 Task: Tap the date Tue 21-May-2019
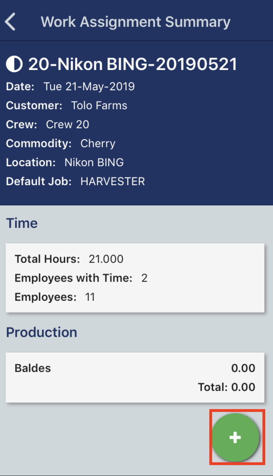coord(89,87)
